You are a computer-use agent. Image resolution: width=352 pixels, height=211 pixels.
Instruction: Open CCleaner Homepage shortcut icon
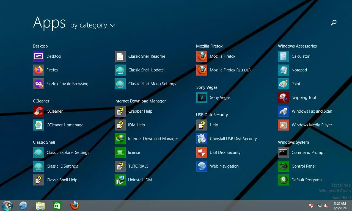[x=38, y=125]
